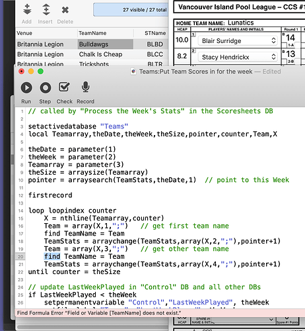The width and height of the screenshot is (305, 331).
Task: Click Britannia Legion venue in Bulldawgs row
Action: 40,44
